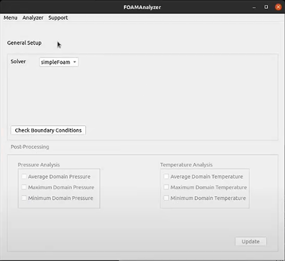Viewport: 285px width, 261px height.
Task: Click the Update button
Action: [250, 242]
